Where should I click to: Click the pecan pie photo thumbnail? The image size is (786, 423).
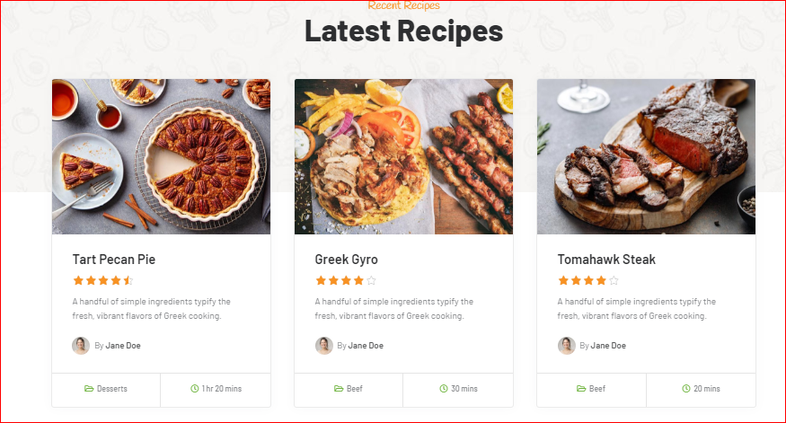coord(161,156)
